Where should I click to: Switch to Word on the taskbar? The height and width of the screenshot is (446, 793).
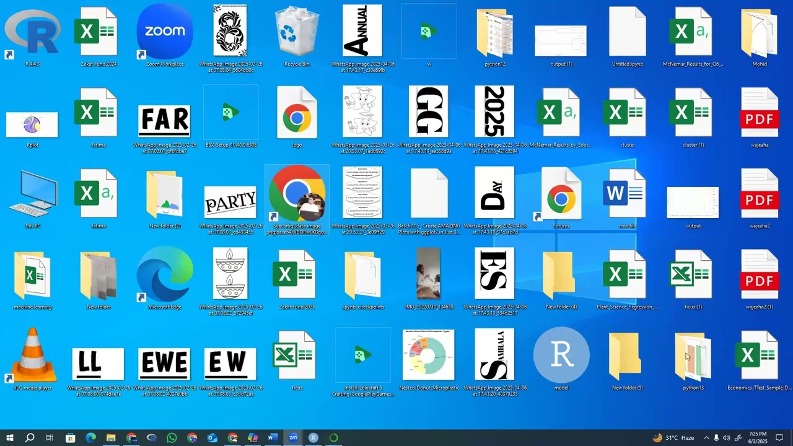pos(273,438)
